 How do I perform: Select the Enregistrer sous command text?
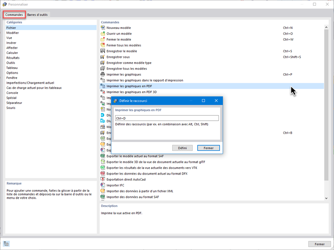pyautogui.click(x=118, y=57)
